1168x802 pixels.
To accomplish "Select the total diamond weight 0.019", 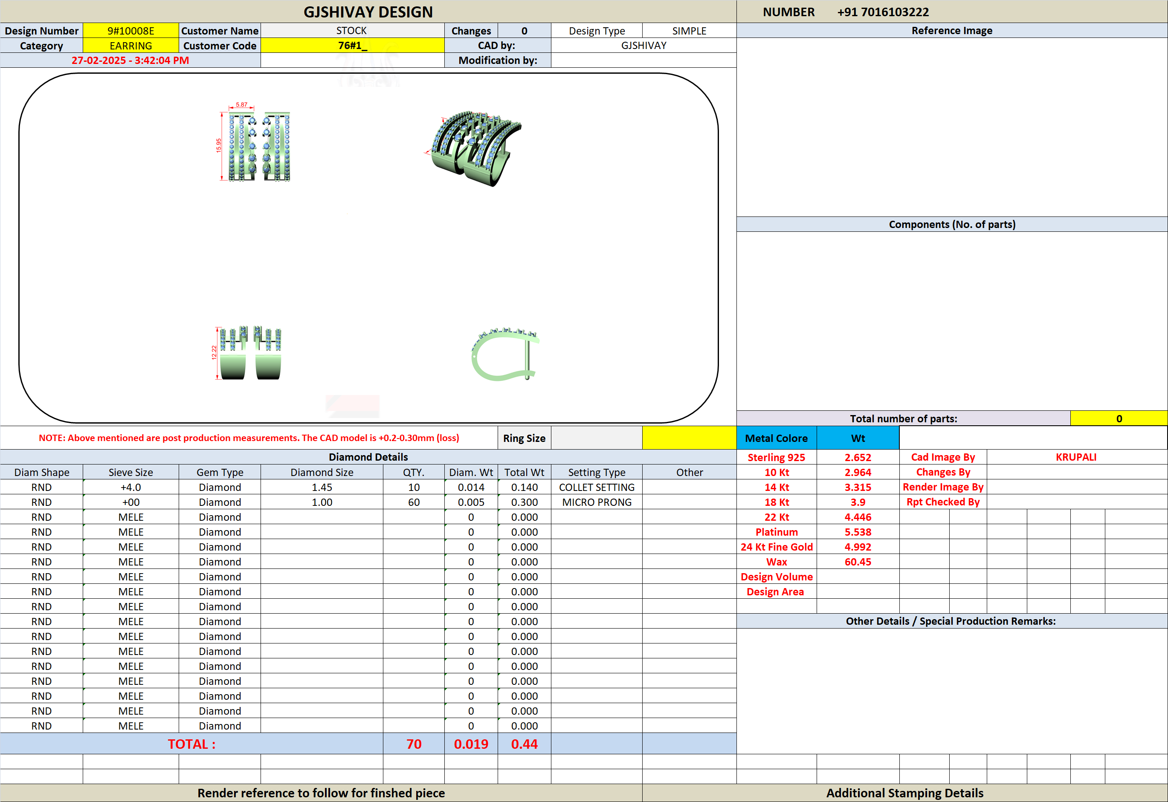I will pos(471,744).
